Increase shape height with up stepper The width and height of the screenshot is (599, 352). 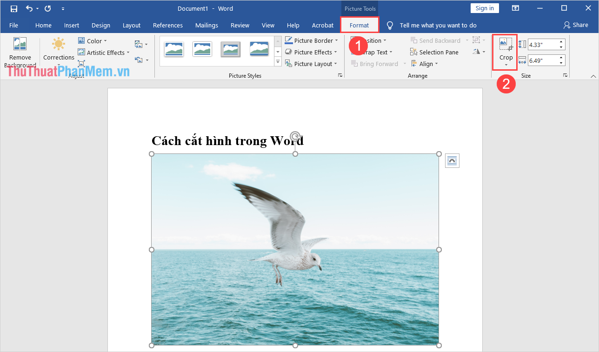pos(561,42)
